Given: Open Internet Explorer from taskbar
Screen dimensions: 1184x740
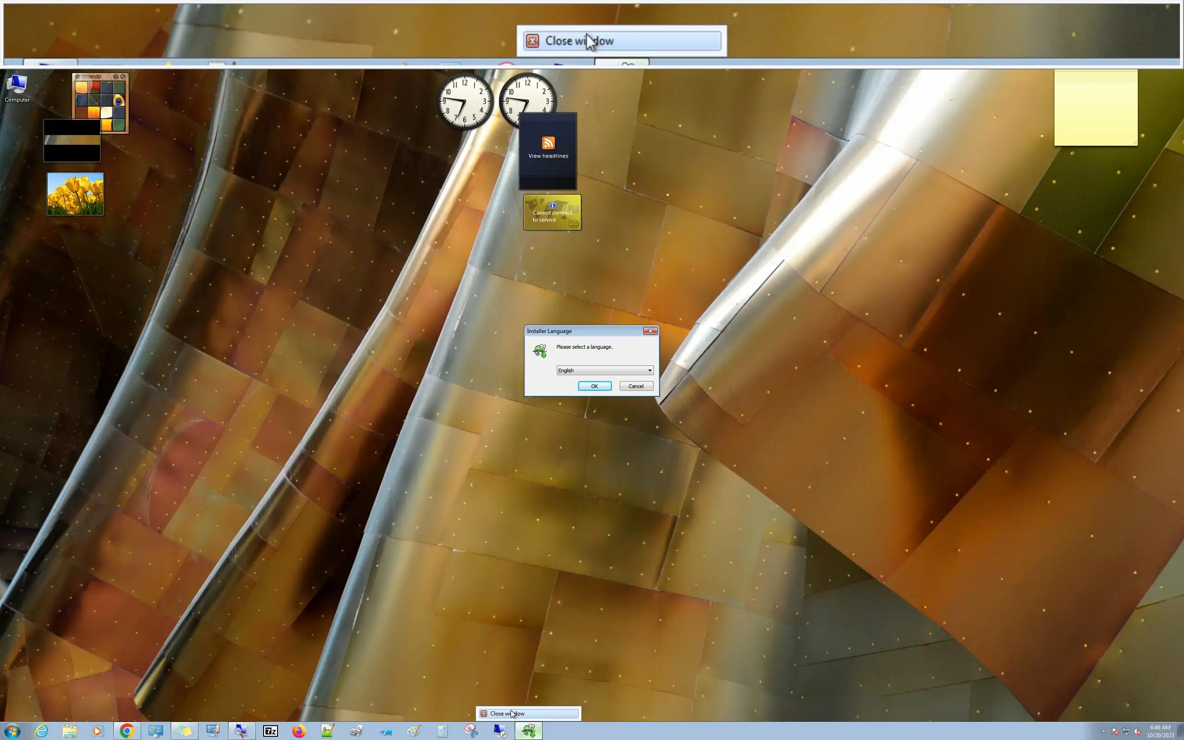Looking at the screenshot, I should [42, 731].
